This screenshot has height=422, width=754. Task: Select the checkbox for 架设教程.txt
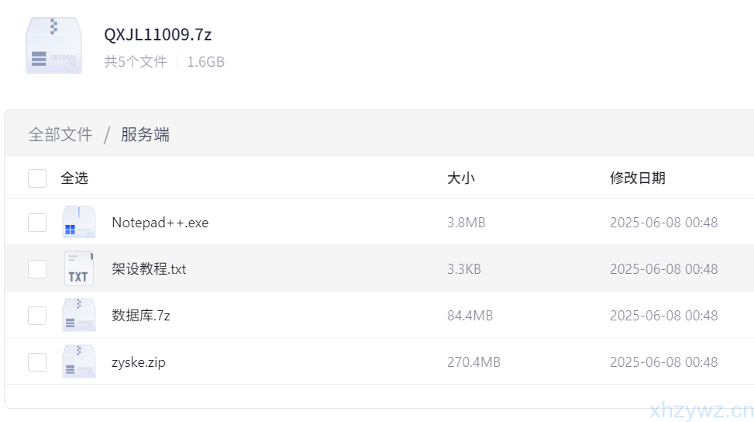(37, 269)
